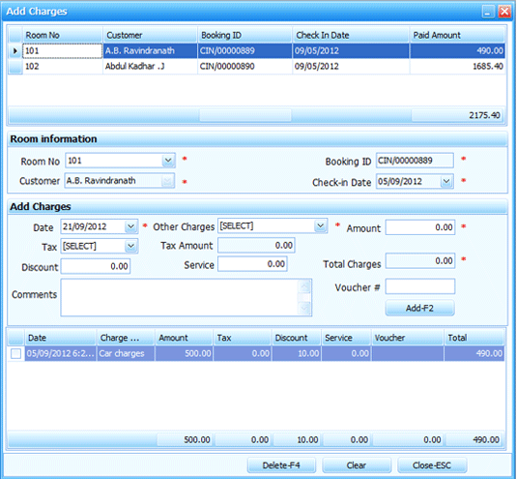Screen dimensions: 517x479
Task: Focus the Voucher # text field
Action: 420,286
